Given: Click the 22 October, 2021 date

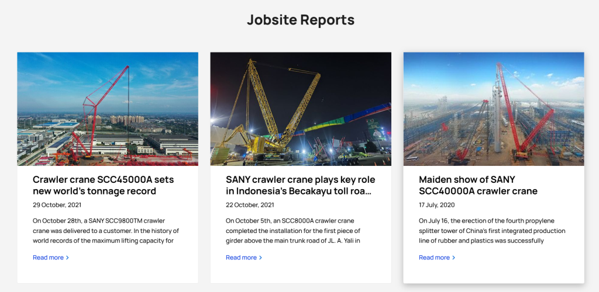Looking at the screenshot, I should click(x=250, y=205).
